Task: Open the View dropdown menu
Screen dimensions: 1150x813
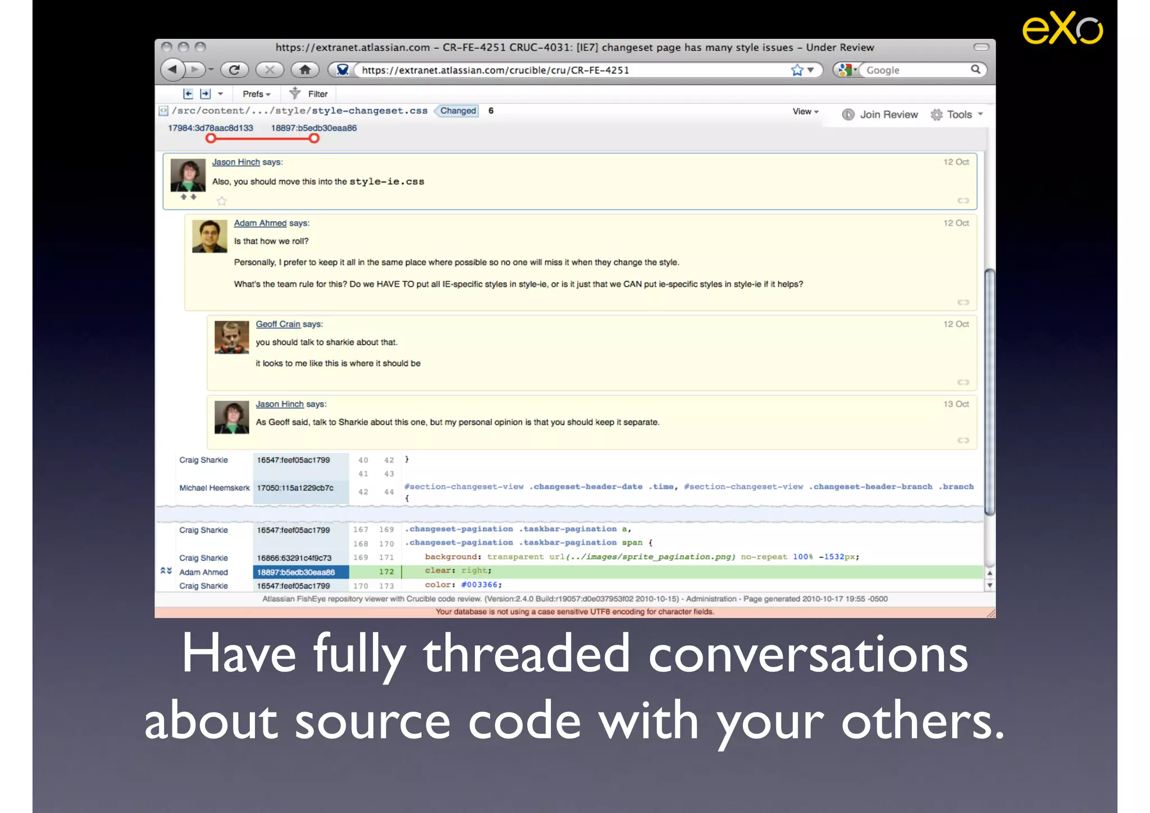Action: 805,112
